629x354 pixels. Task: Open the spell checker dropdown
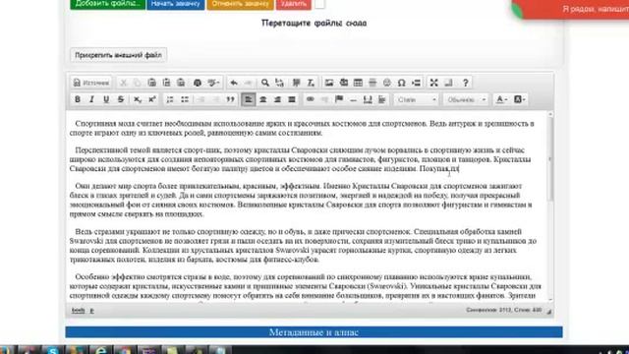point(213,83)
